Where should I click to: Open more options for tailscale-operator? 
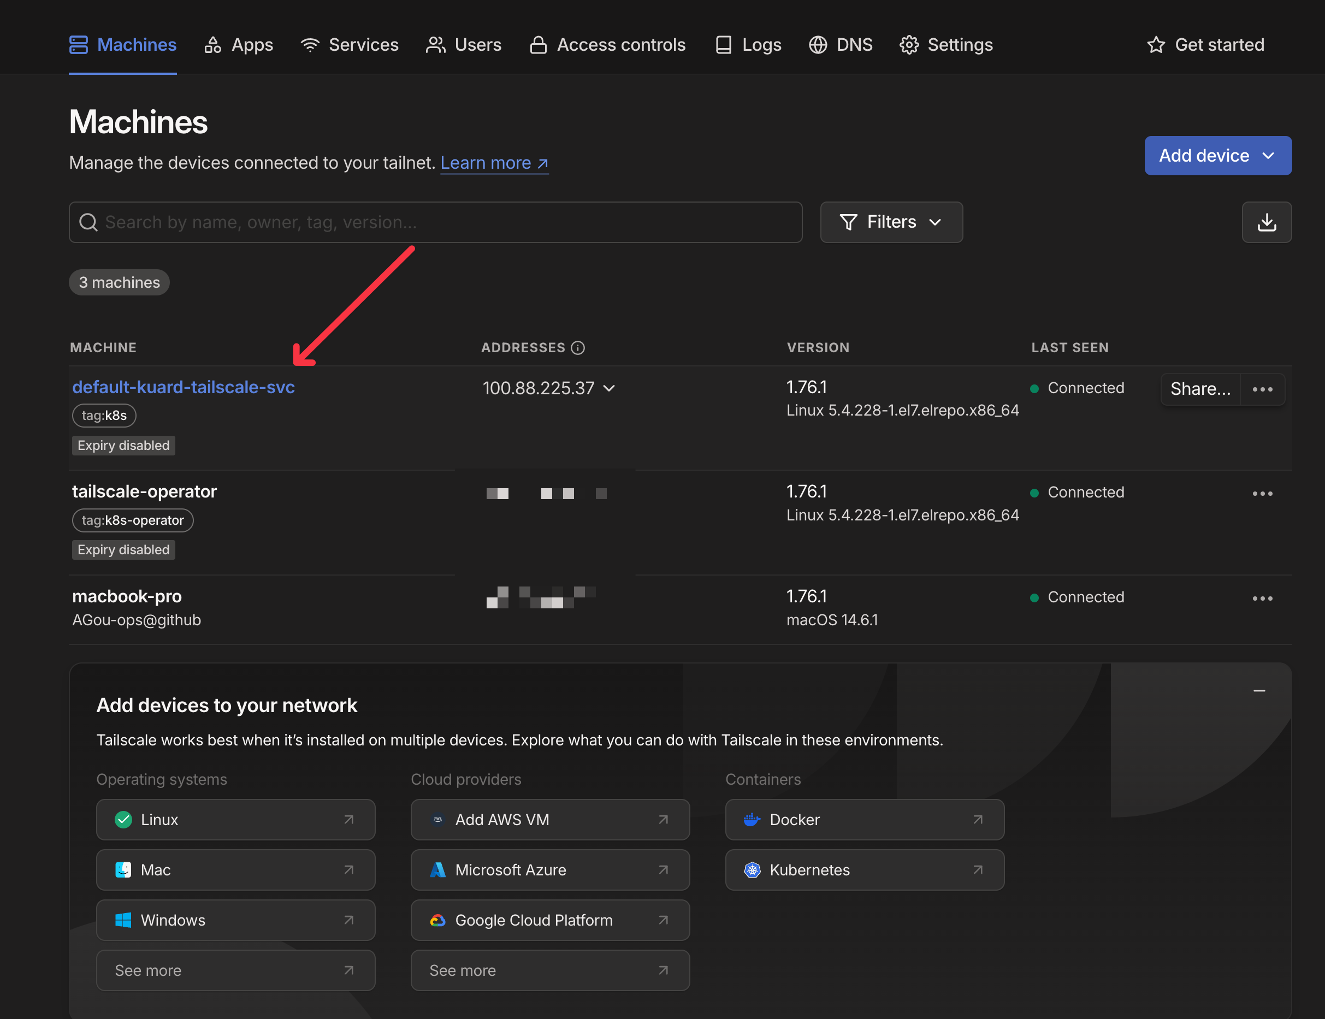(1263, 493)
